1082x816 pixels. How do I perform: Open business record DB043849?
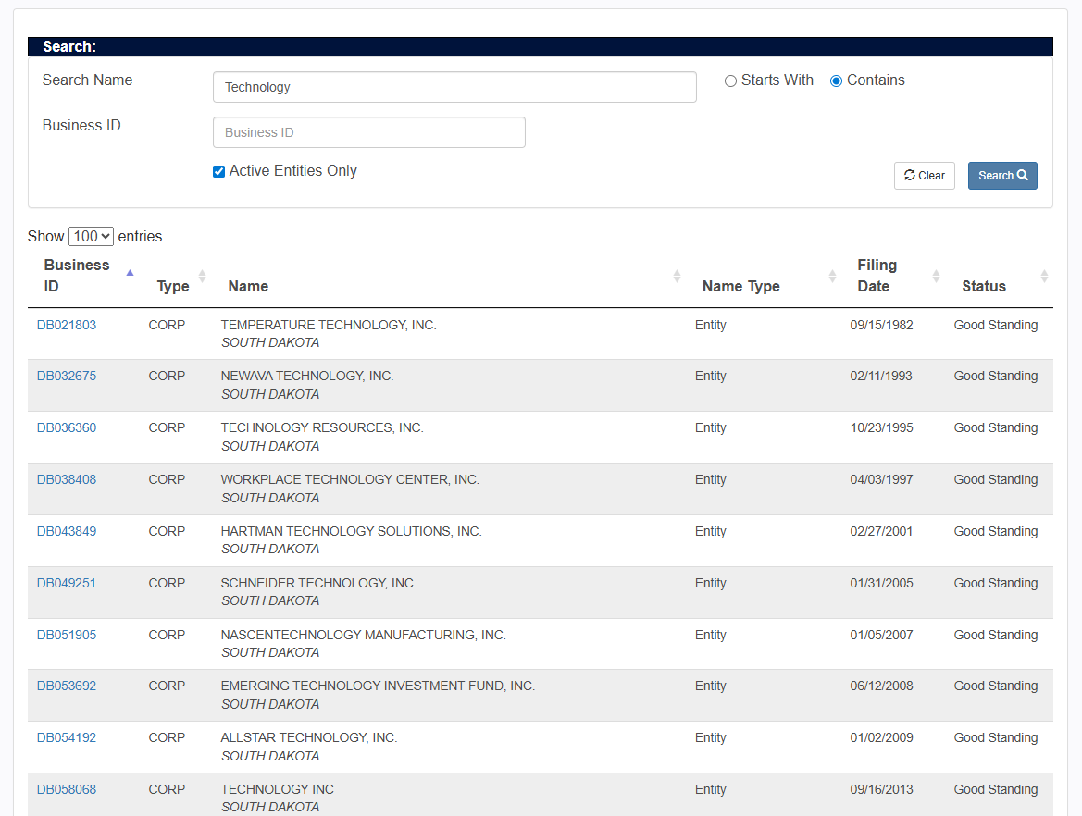click(67, 531)
